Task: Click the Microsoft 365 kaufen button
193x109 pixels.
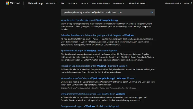Action: pos(137,3)
